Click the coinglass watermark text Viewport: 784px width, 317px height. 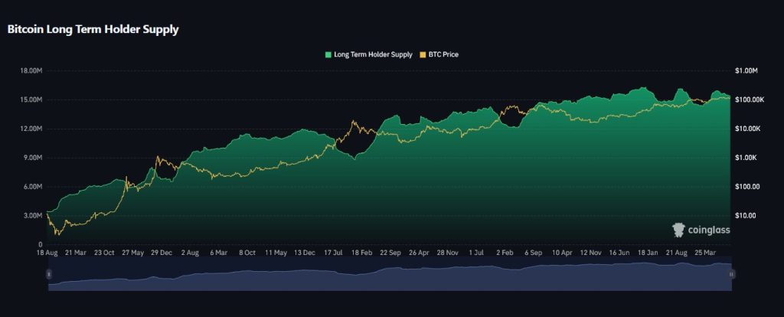point(709,230)
